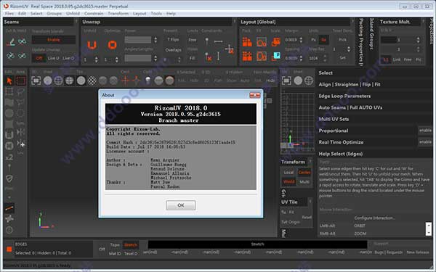Click OK in the About dialog
The image size is (436, 272).
[181, 205]
